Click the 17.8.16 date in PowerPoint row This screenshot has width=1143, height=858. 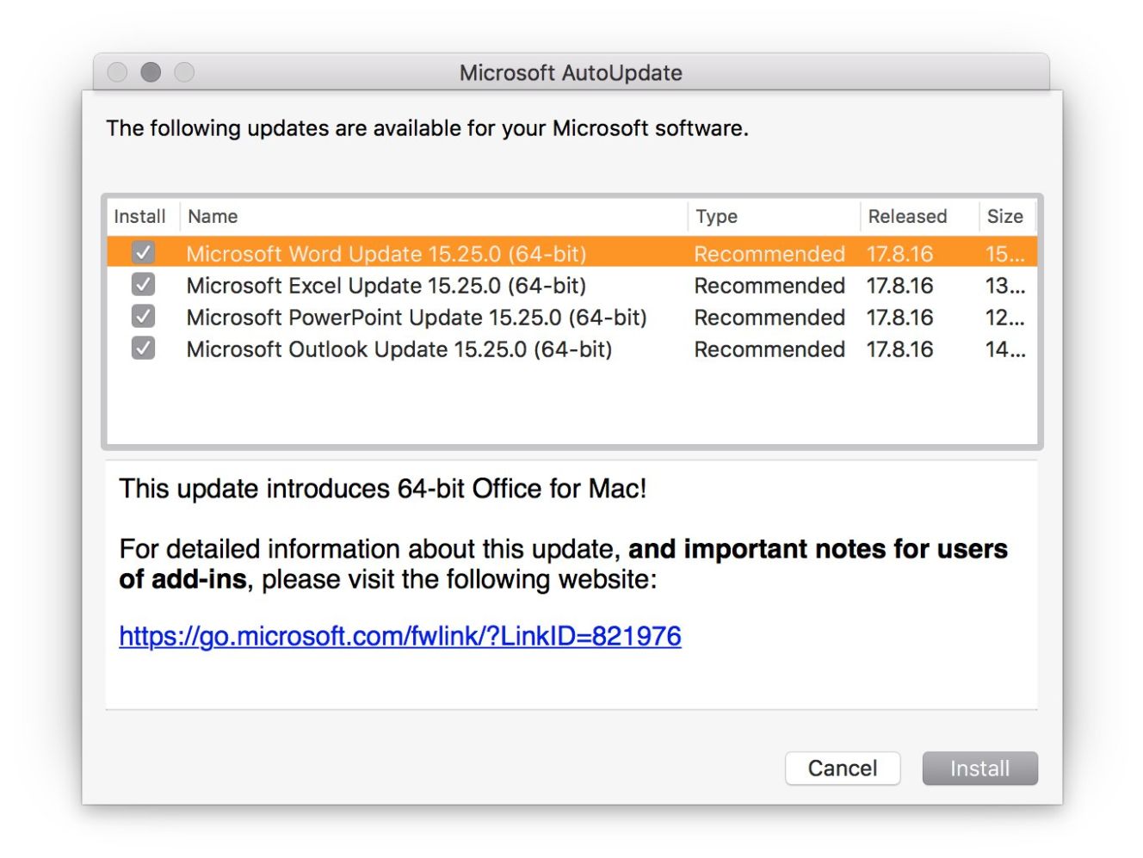(x=899, y=317)
